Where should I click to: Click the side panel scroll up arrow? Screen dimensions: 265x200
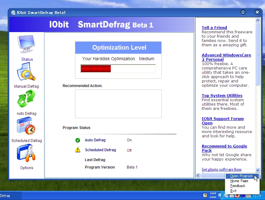(258, 20)
